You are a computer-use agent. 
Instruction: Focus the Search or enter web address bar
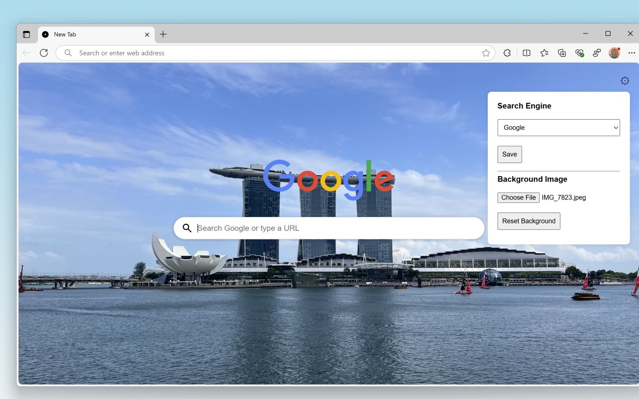[x=275, y=53]
